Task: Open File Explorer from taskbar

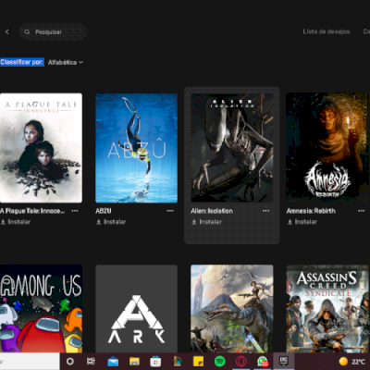Action: click(134, 362)
